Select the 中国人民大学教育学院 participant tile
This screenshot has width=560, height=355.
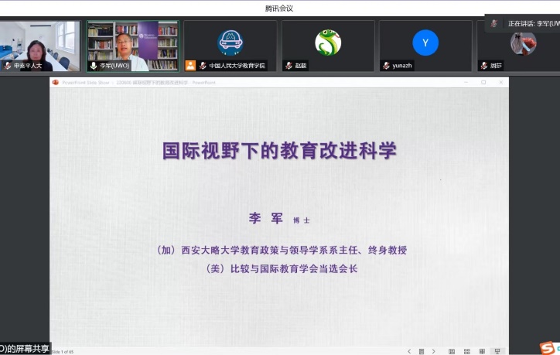click(x=230, y=45)
